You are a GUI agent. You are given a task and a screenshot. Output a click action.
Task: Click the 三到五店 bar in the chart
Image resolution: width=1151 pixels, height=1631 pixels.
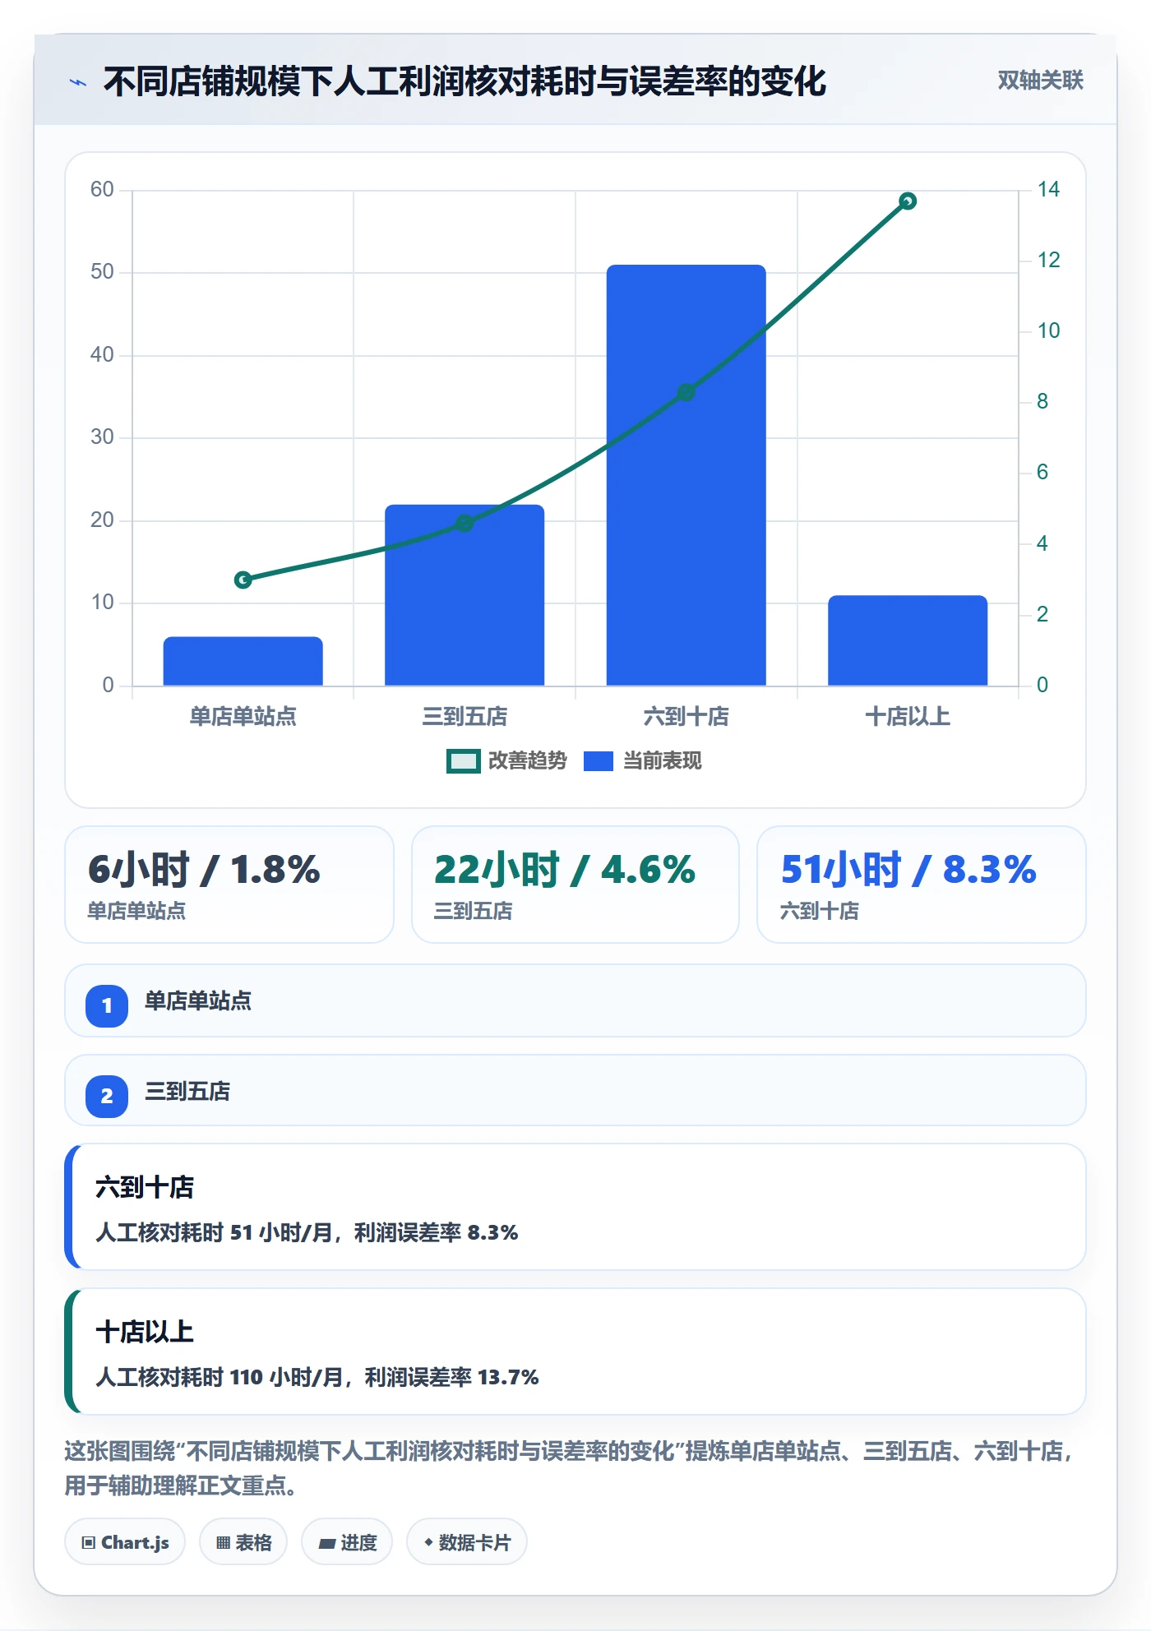tap(465, 595)
